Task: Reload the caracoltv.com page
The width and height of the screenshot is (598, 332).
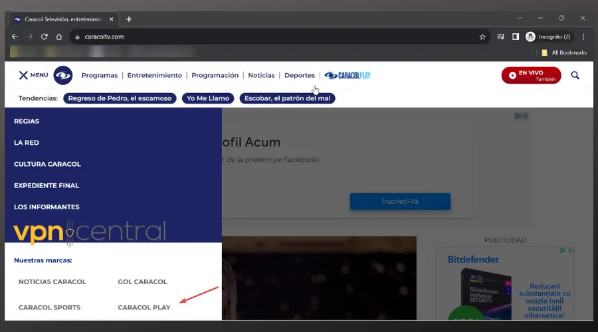Action: click(45, 37)
